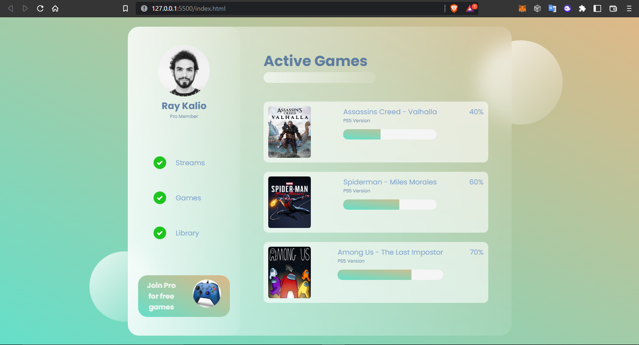This screenshot has height=345, width=639.
Task: Click the browser forward arrow
Action: pos(25,8)
